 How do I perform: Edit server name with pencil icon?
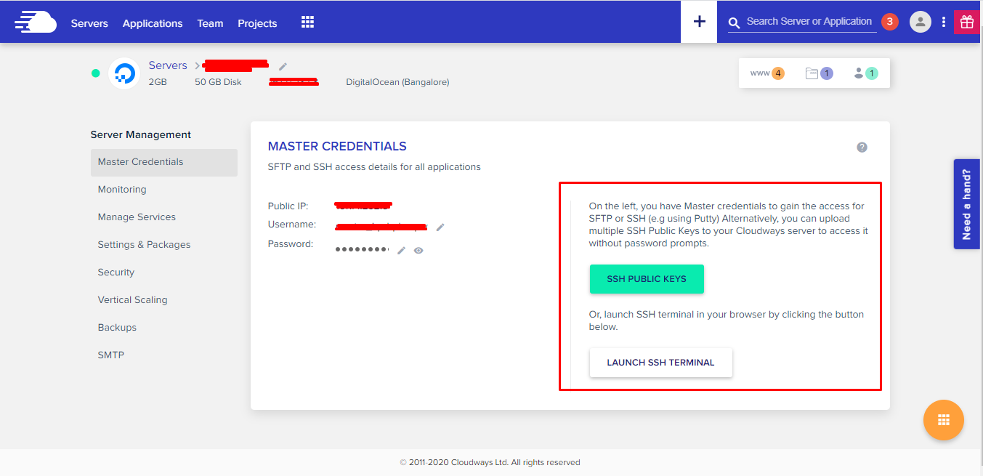(x=283, y=66)
